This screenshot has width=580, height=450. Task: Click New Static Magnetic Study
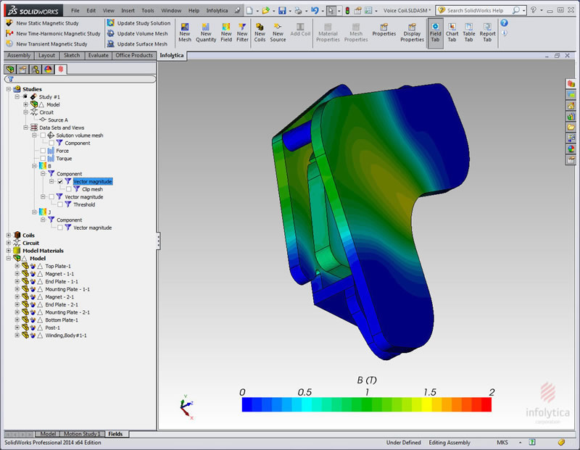47,22
